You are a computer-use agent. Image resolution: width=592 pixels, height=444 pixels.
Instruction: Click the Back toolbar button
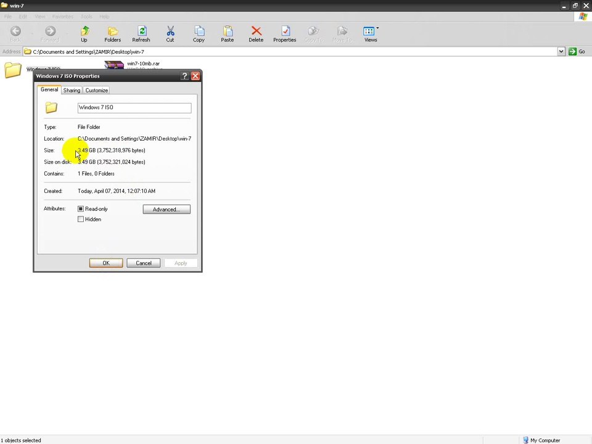(x=15, y=34)
